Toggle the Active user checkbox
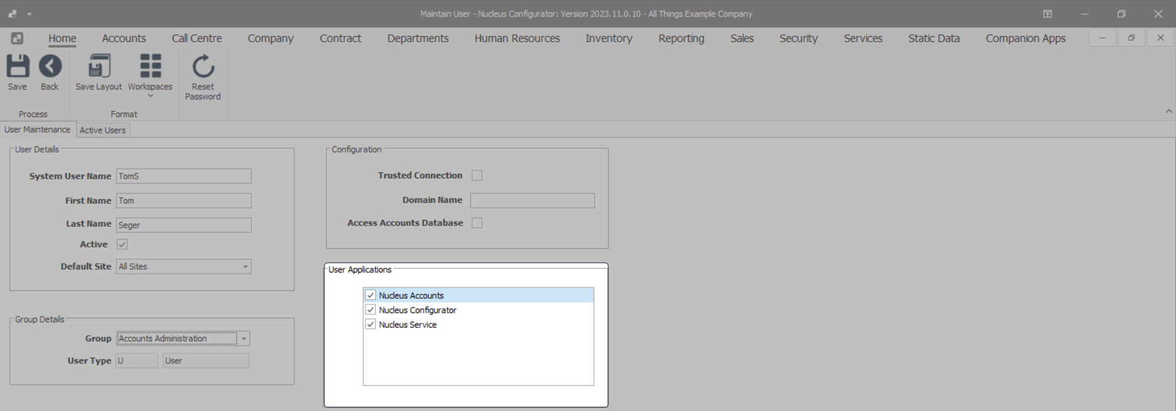The height and width of the screenshot is (411, 1176). [122, 244]
